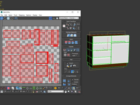Collapse the Arrange Elements rollout
The width and height of the screenshot is (140, 105).
point(71,76)
